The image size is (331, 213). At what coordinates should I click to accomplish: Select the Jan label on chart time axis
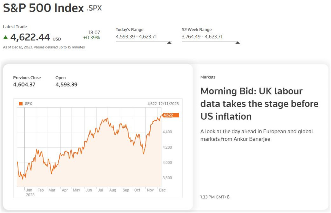[x=29, y=190]
